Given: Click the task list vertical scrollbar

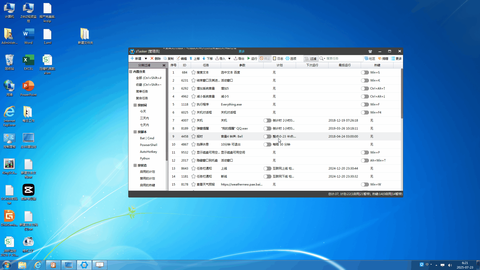Looking at the screenshot, I should [x=402, y=93].
